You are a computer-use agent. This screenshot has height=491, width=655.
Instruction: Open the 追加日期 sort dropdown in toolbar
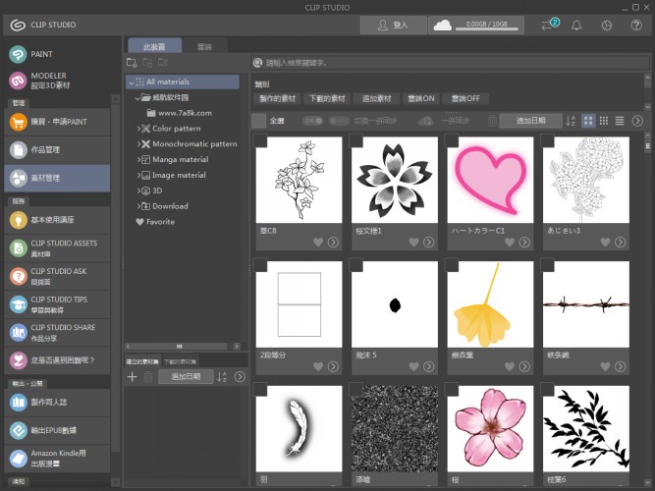(530, 121)
